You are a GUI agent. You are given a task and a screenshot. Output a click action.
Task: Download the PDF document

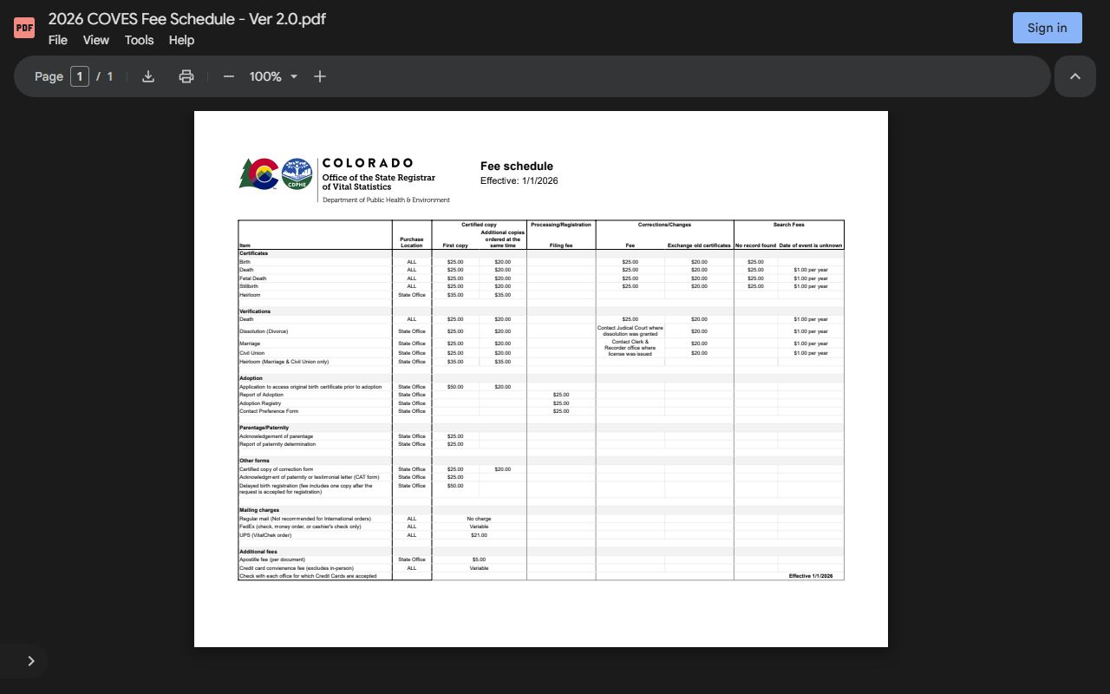point(148,76)
